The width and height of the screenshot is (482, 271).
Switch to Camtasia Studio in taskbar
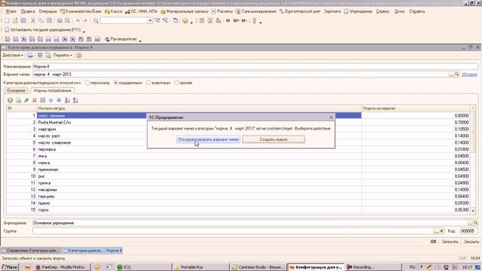click(258, 267)
